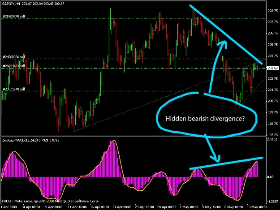Select the ZeroLag MACD(12,24,9) indicator label
The height and width of the screenshot is (210, 280).
[20, 140]
